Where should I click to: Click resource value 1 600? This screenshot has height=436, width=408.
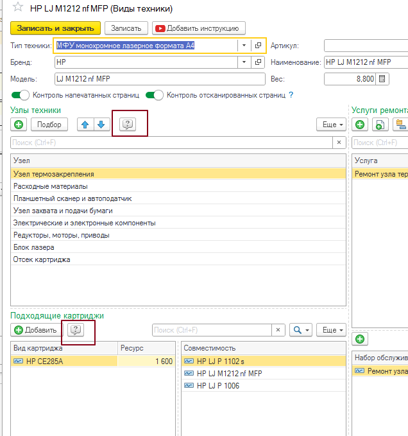pos(147,362)
